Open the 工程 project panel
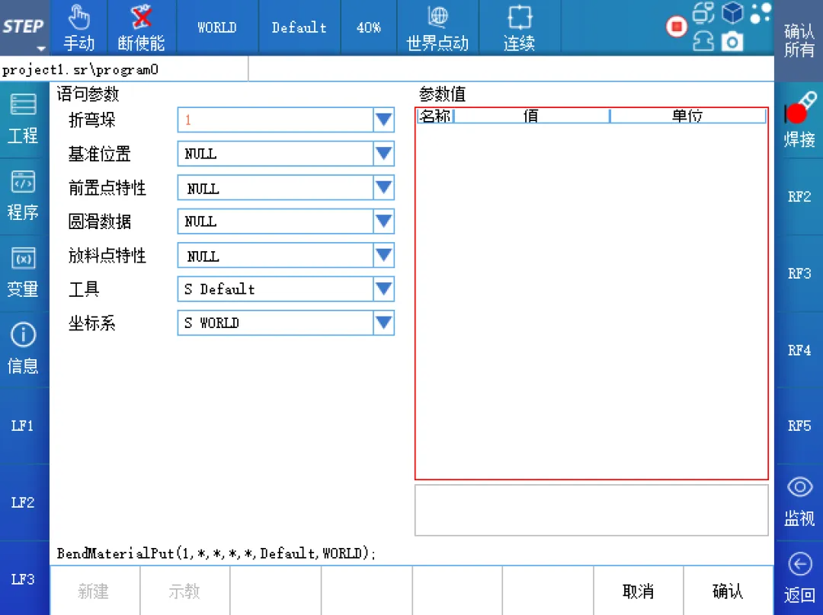The width and height of the screenshot is (823, 615). [x=23, y=119]
